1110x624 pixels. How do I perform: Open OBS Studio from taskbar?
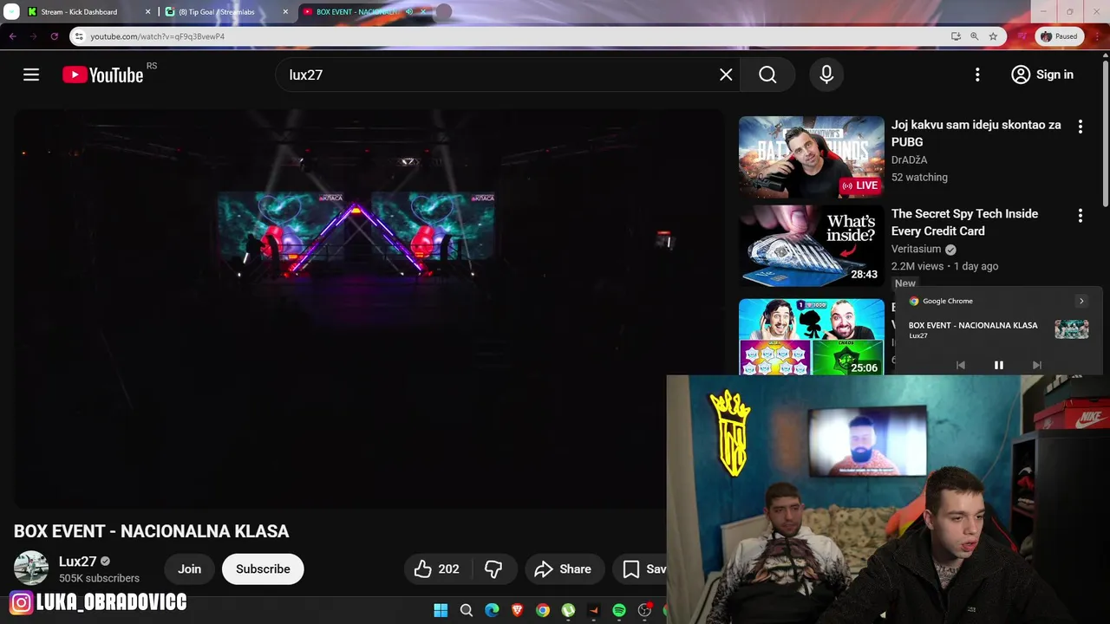coord(644,610)
